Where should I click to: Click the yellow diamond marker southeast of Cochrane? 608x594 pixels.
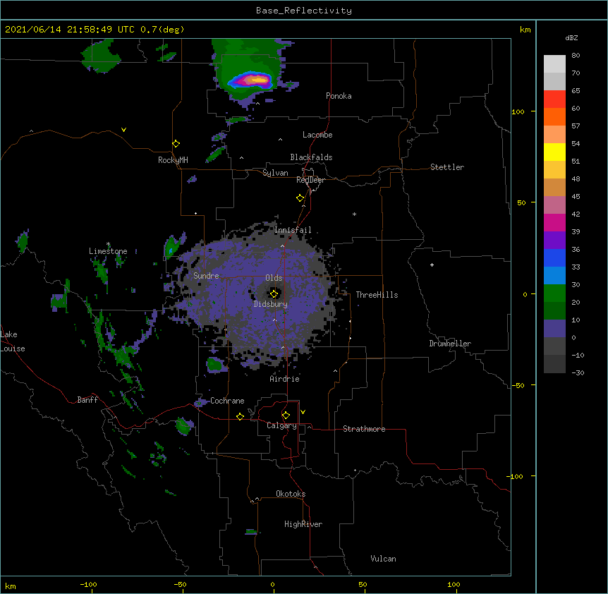click(240, 416)
